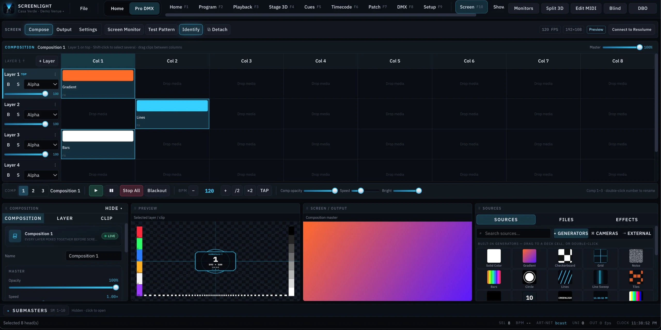Image resolution: width=661 pixels, height=330 pixels.
Task: Switch to the Output screen tab
Action: tap(64, 29)
